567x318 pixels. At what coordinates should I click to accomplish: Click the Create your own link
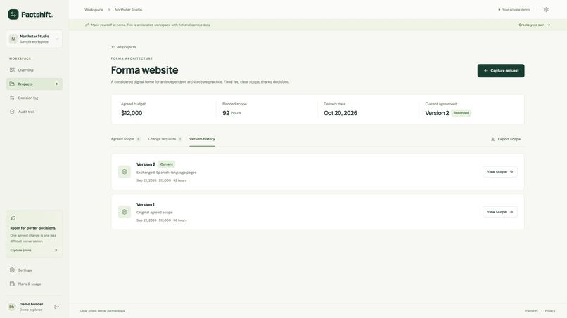(x=535, y=25)
